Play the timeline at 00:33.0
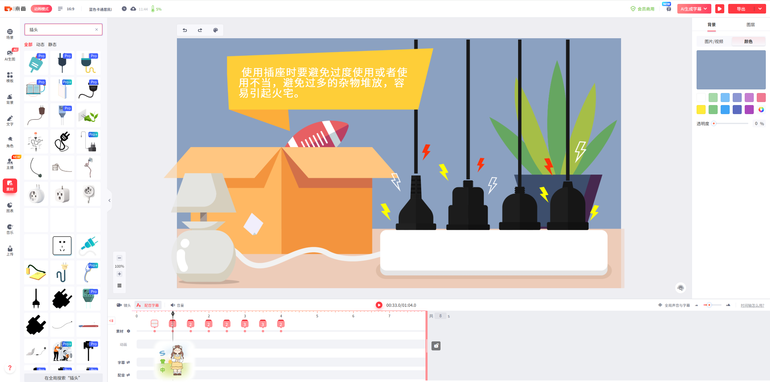770x382 pixels. 379,305
